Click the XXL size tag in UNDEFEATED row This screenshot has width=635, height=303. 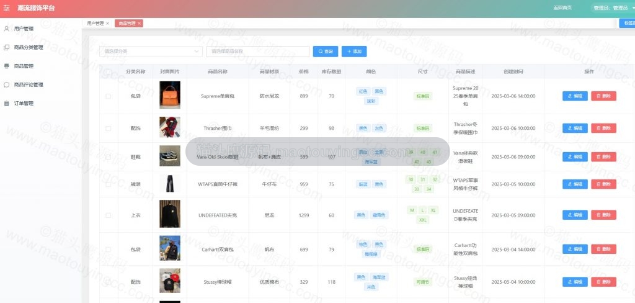click(423, 220)
